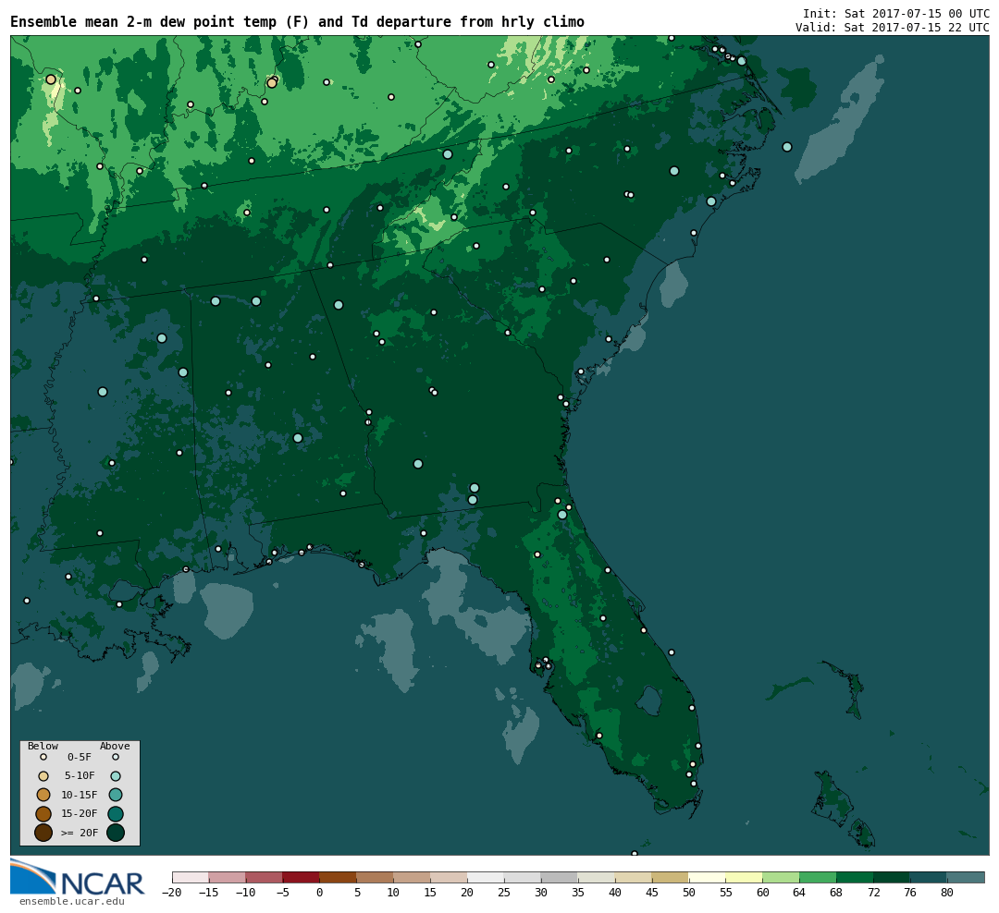Select the Below 5-10F tan circle in legend

coord(43,776)
